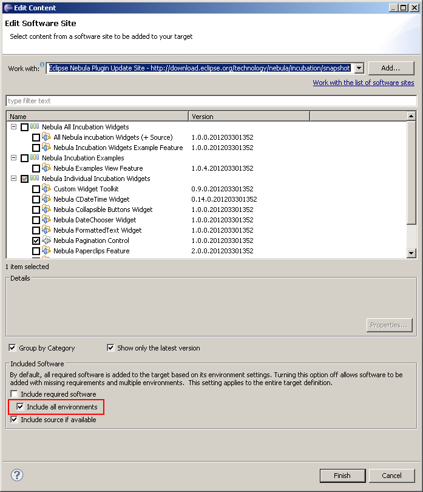This screenshot has width=423, height=492.
Task: Check the Nebula FormattedText Widget item
Action: (x=36, y=231)
